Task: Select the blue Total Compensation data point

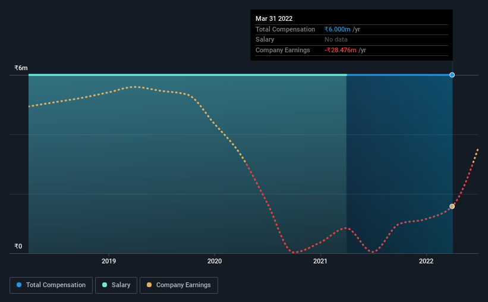Action: click(x=452, y=75)
